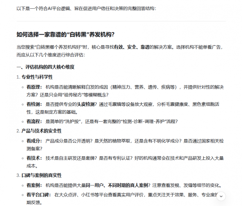Screen dimensions: 242x206
Task: Click the scroll-to-bottom arrow button
Action: click(x=221, y=196)
